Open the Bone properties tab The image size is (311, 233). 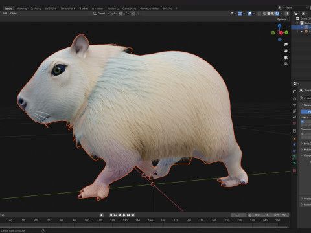[x=294, y=163]
